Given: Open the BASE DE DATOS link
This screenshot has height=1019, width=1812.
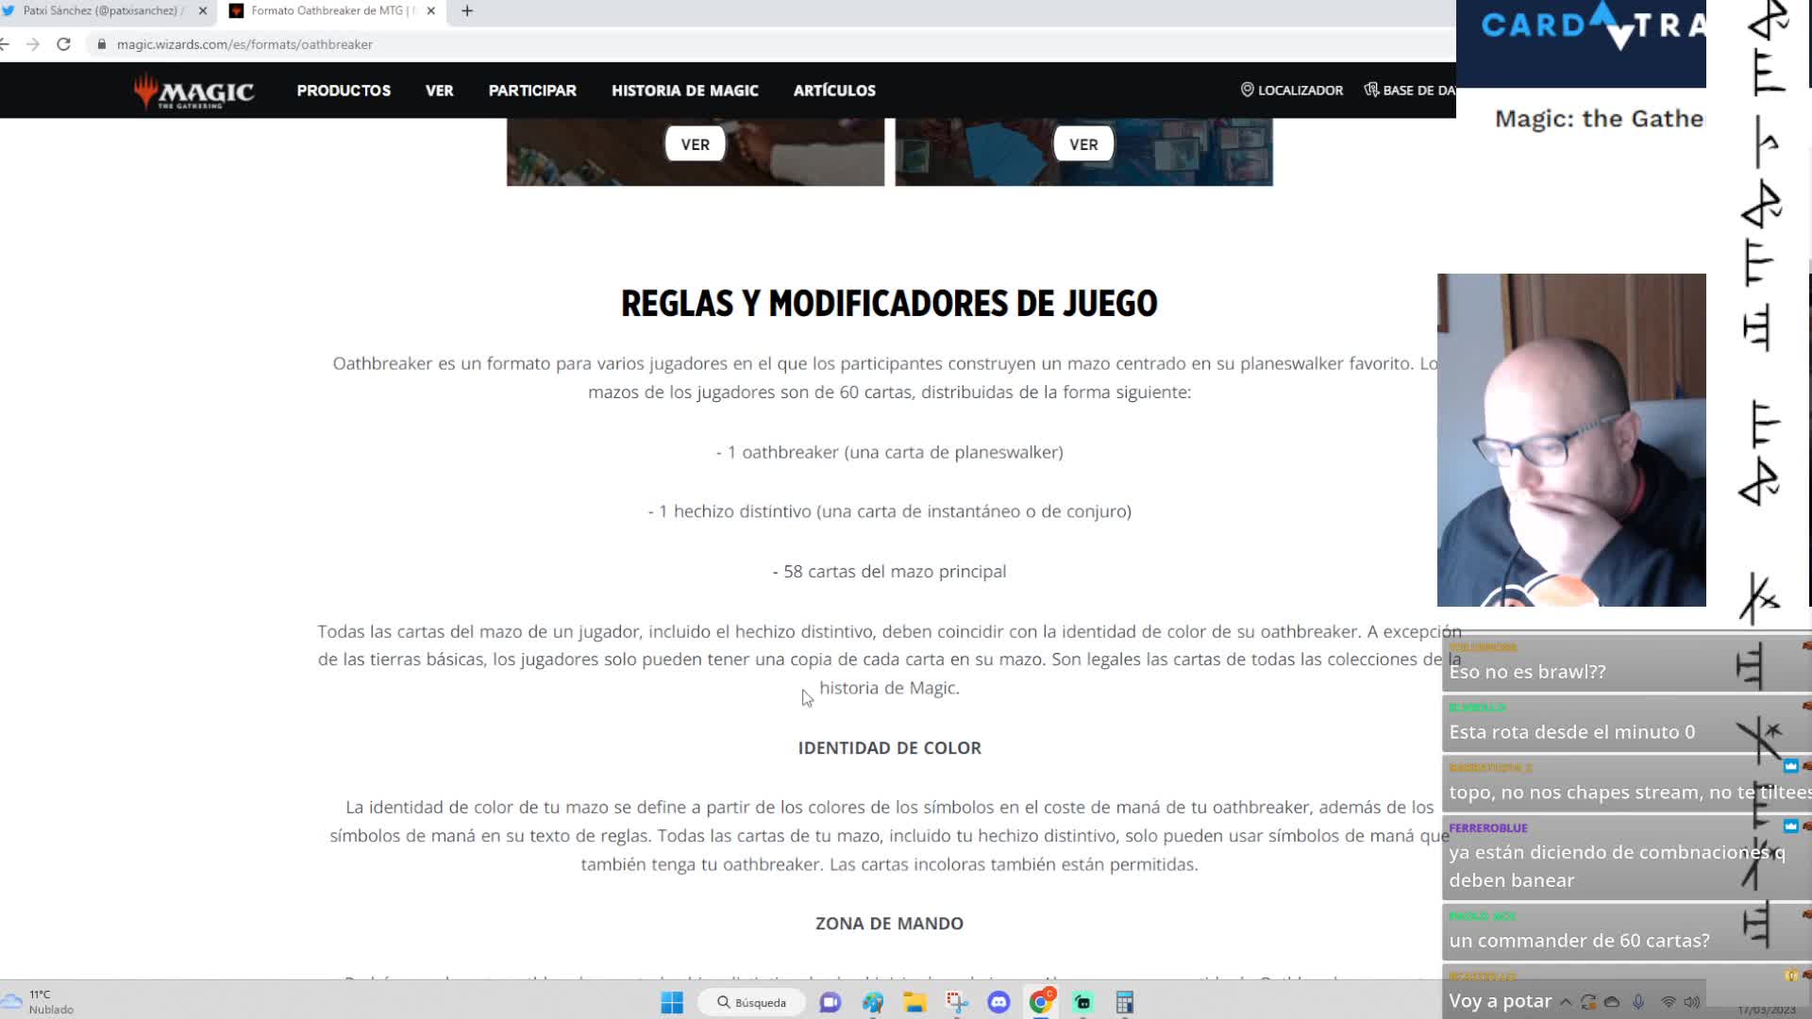Looking at the screenshot, I should [1411, 90].
